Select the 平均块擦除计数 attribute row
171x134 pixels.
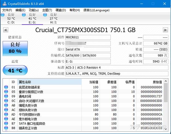tap(83, 114)
